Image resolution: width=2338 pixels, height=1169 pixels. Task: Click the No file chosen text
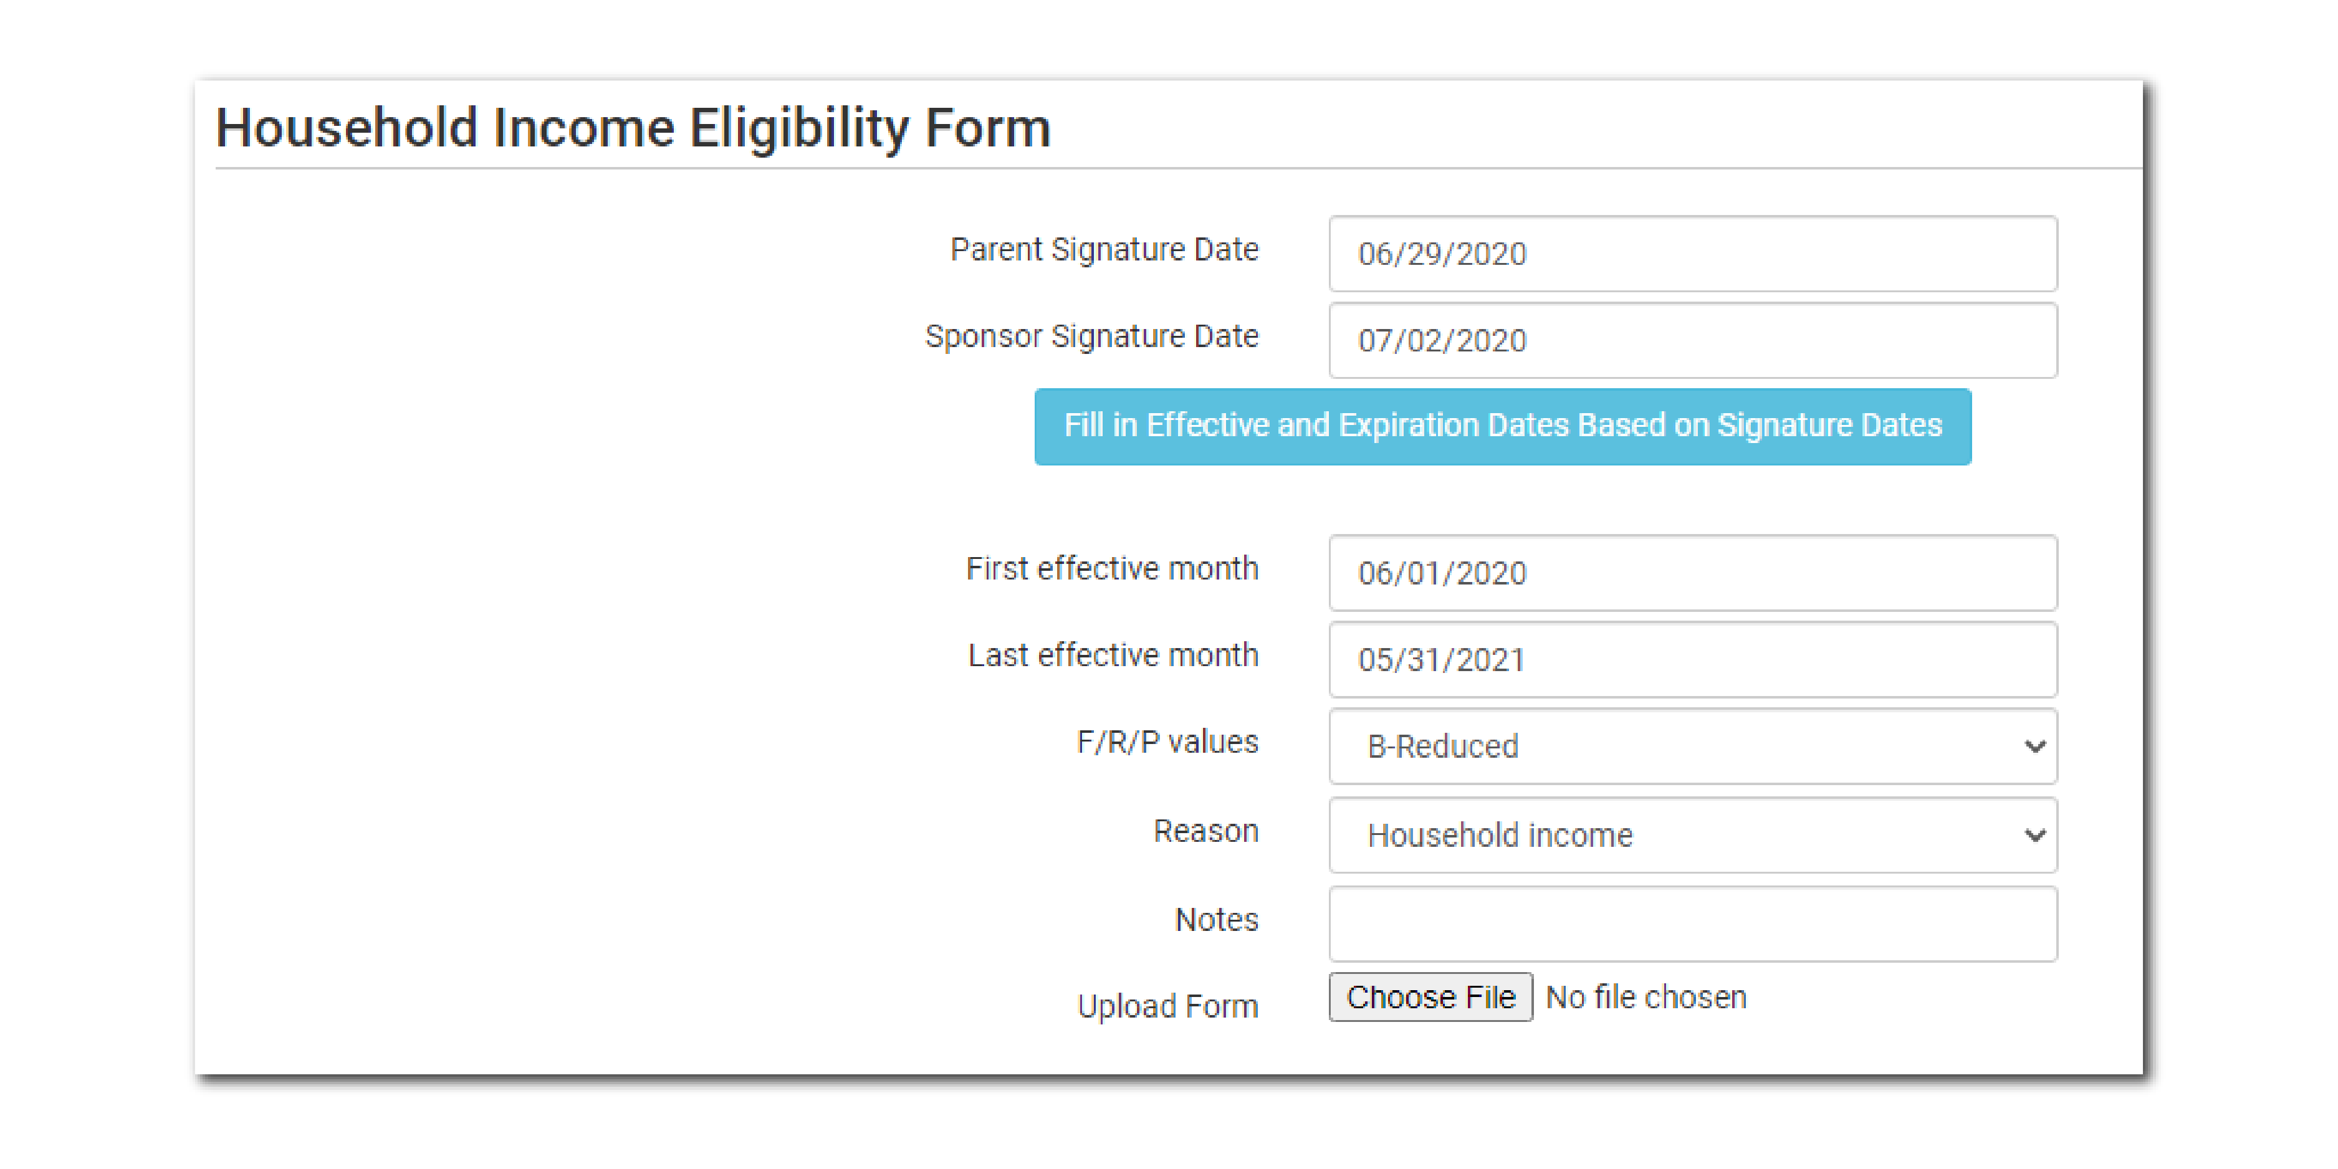coord(1646,998)
